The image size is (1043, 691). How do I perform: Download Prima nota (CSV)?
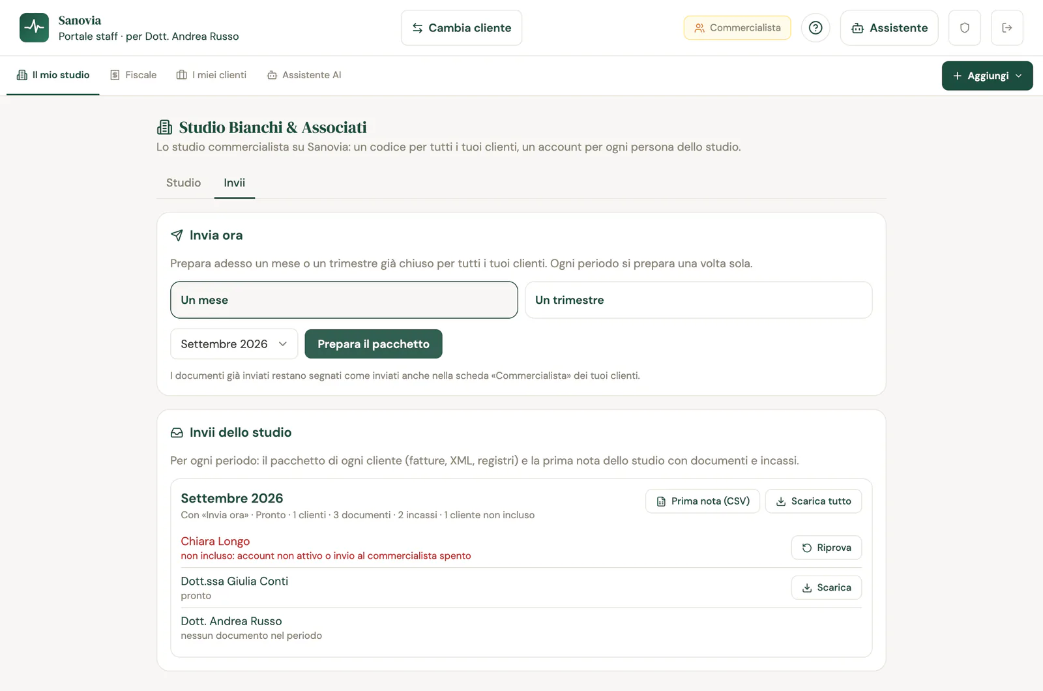pos(703,501)
